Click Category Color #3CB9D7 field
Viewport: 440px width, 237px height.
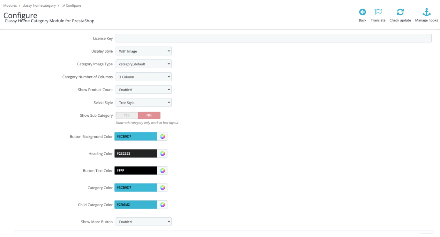pyautogui.click(x=136, y=188)
